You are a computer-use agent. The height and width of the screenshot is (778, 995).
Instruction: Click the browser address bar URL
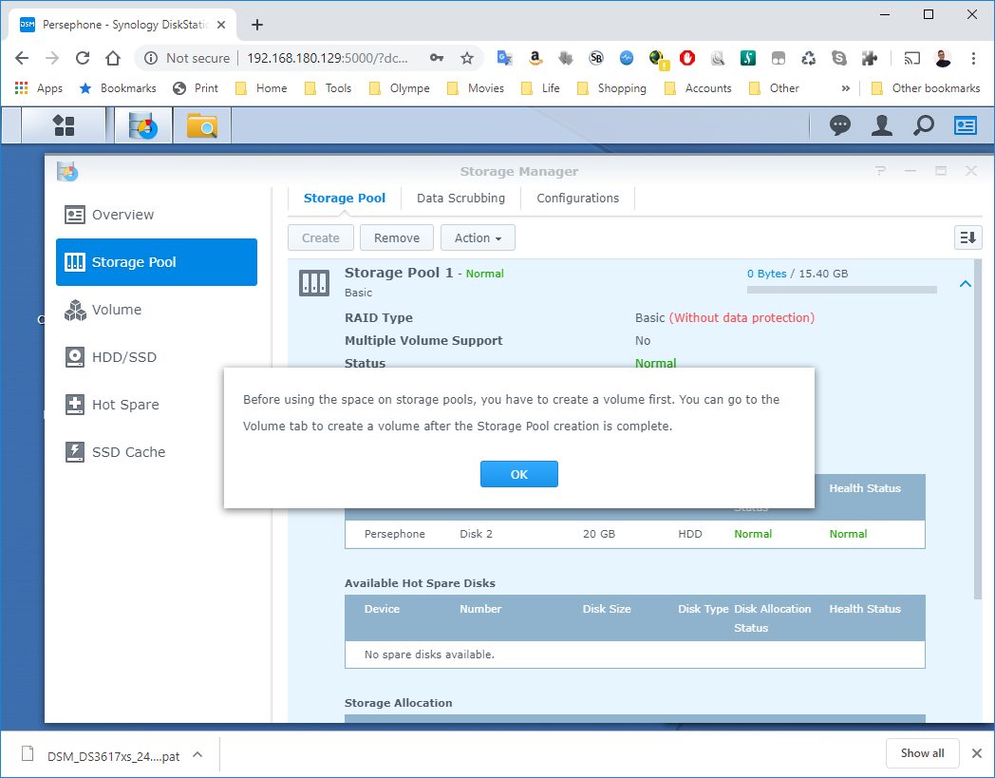328,59
